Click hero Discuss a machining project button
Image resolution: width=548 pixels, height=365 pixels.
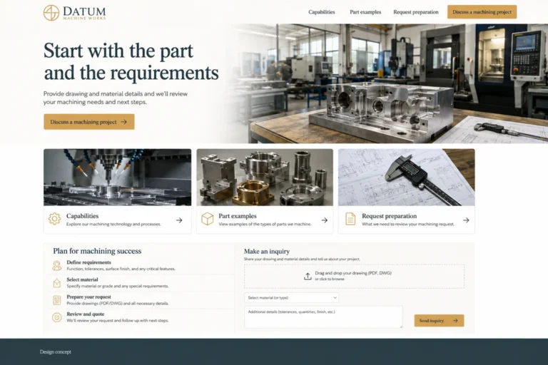click(x=88, y=122)
